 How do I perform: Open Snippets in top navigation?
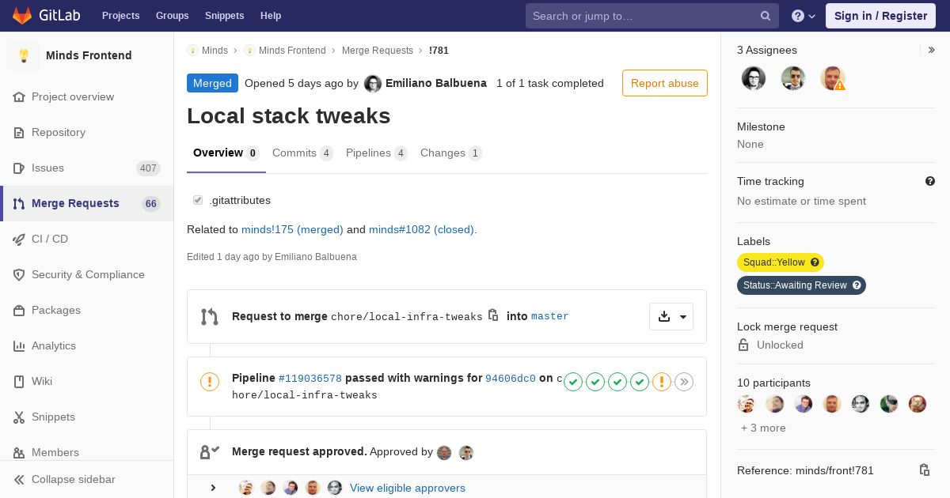coord(225,16)
